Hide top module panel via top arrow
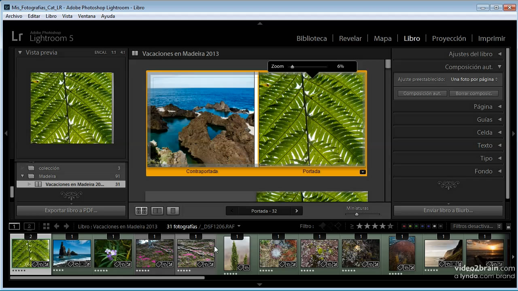The width and height of the screenshot is (518, 291). 260,23
